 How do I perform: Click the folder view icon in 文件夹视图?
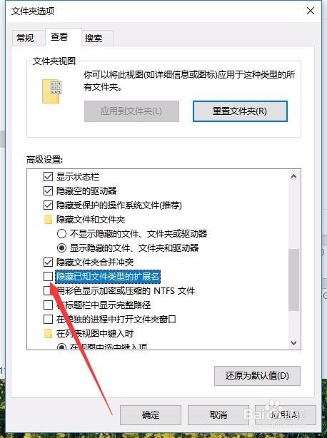(51, 91)
